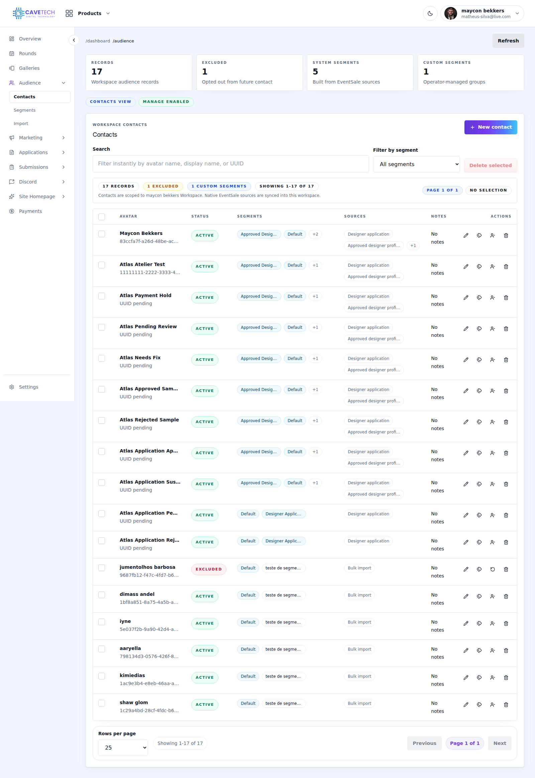
Task: Click the New contact button
Action: [491, 127]
